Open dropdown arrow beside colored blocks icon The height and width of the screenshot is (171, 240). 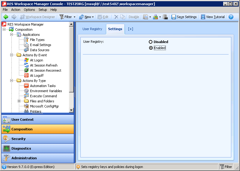pyautogui.click(x=160, y=17)
